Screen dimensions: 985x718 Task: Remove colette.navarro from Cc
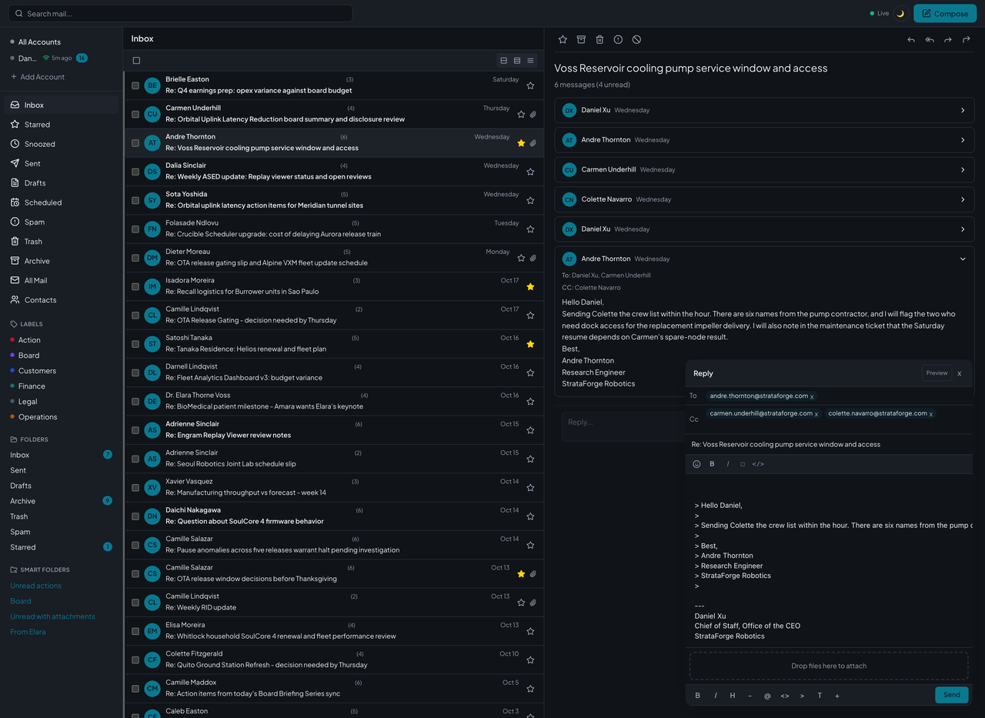tap(931, 414)
